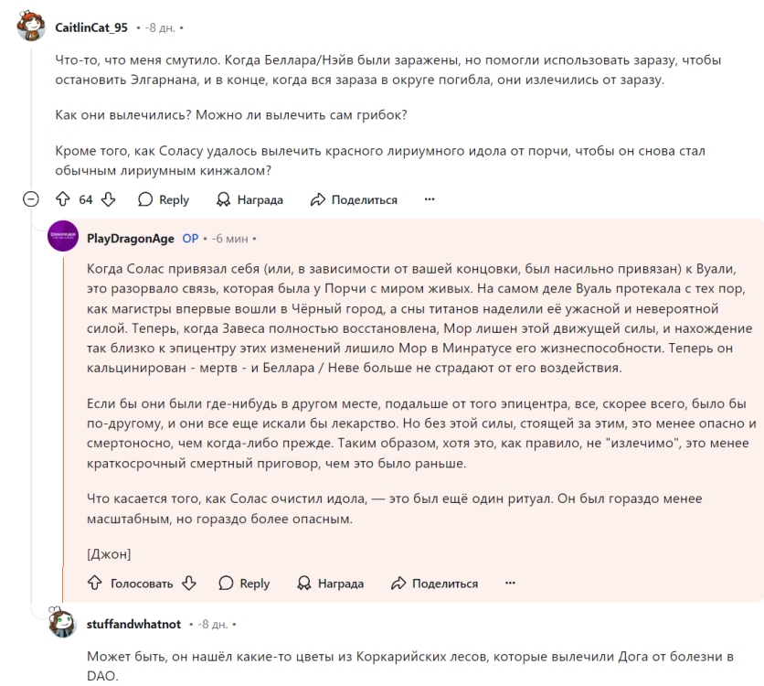764x686 pixels.
Task: Open more options on PlayDragonAge's reply
Action: (x=510, y=583)
